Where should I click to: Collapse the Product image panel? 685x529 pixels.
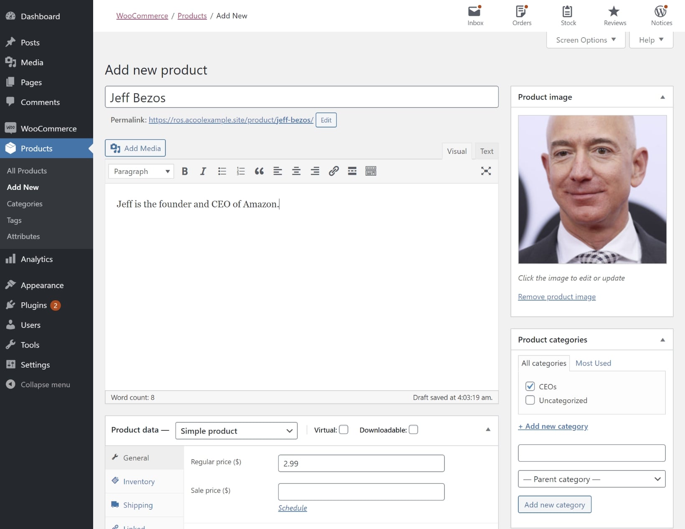click(x=662, y=97)
